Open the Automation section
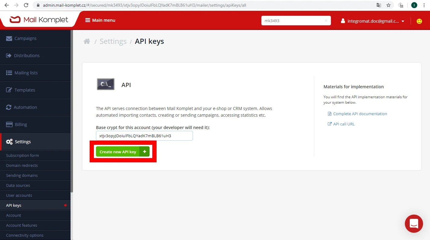The width and height of the screenshot is (430, 240). pyautogui.click(x=35, y=107)
